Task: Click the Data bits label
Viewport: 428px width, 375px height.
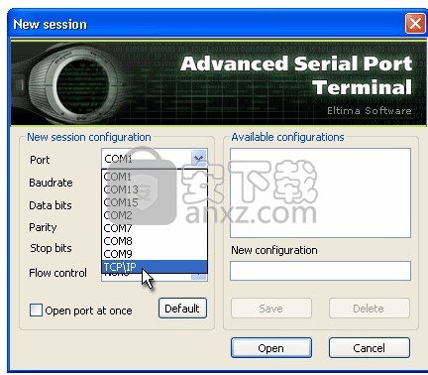Action: coord(51,205)
